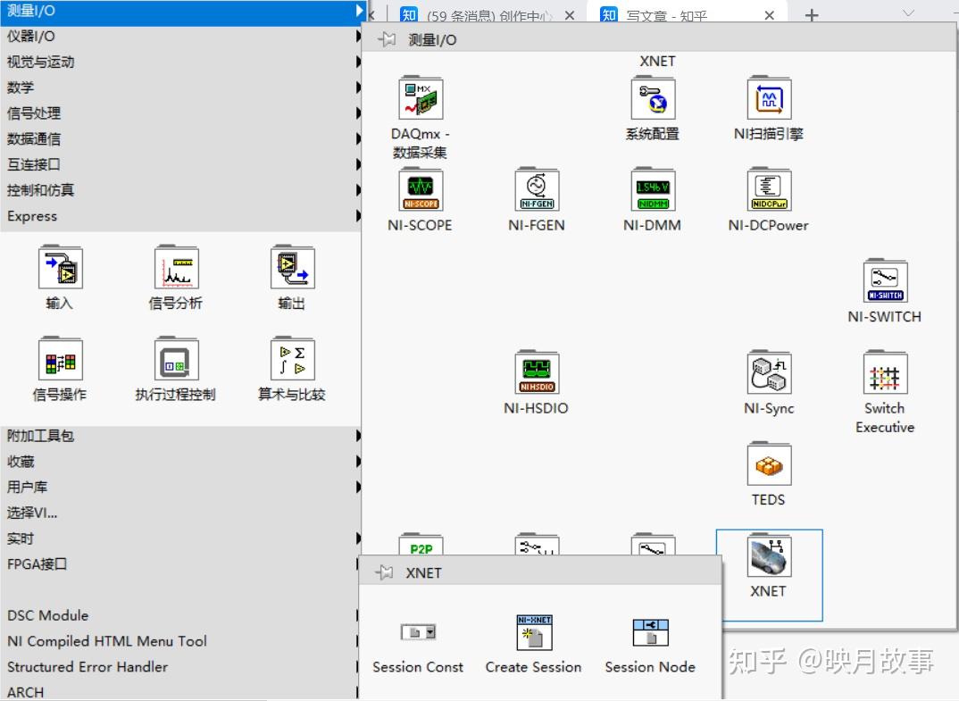Open the NI扫描引擎 palette icon
The width and height of the screenshot is (959, 701).
(x=768, y=98)
